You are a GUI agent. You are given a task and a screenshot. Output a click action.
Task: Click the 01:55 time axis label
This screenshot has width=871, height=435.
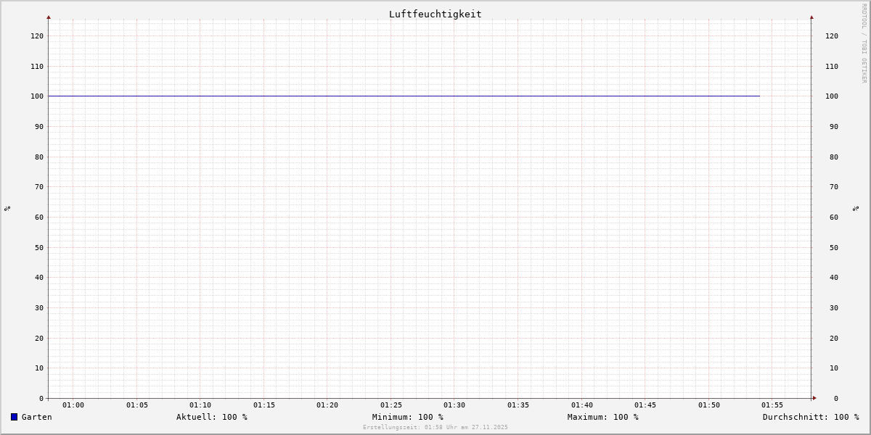pyautogui.click(x=772, y=405)
